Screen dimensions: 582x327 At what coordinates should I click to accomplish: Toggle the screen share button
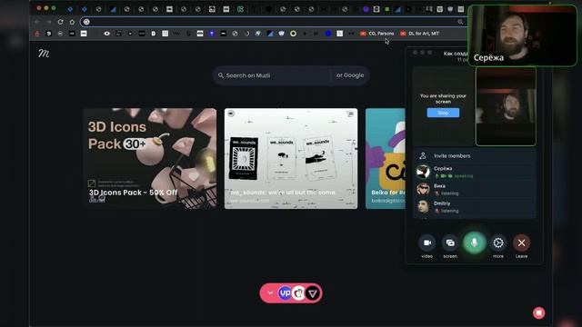[450, 243]
